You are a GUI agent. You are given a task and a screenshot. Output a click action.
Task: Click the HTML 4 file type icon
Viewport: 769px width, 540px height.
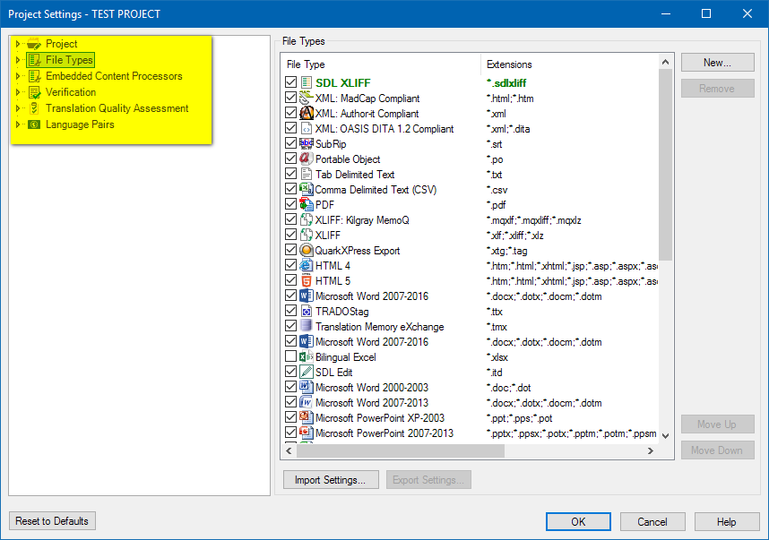307,265
